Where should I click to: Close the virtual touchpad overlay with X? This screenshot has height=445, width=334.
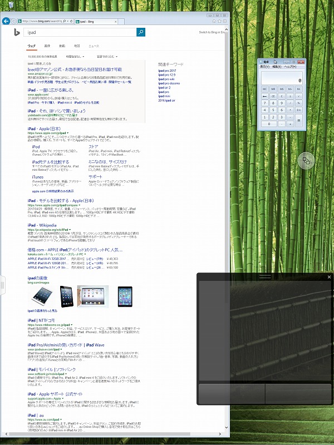(x=329, y=277)
